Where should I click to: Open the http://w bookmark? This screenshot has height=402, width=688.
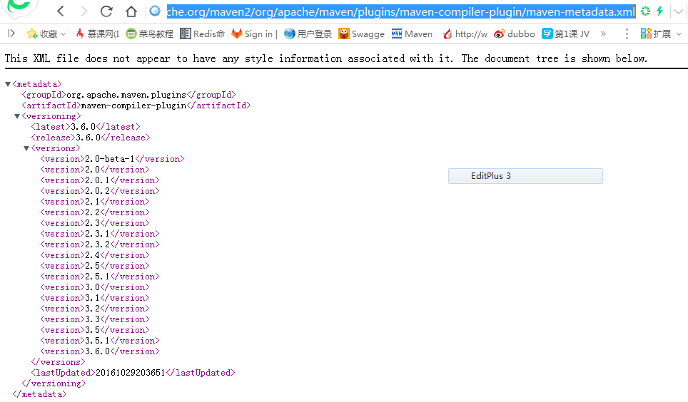[x=465, y=33]
